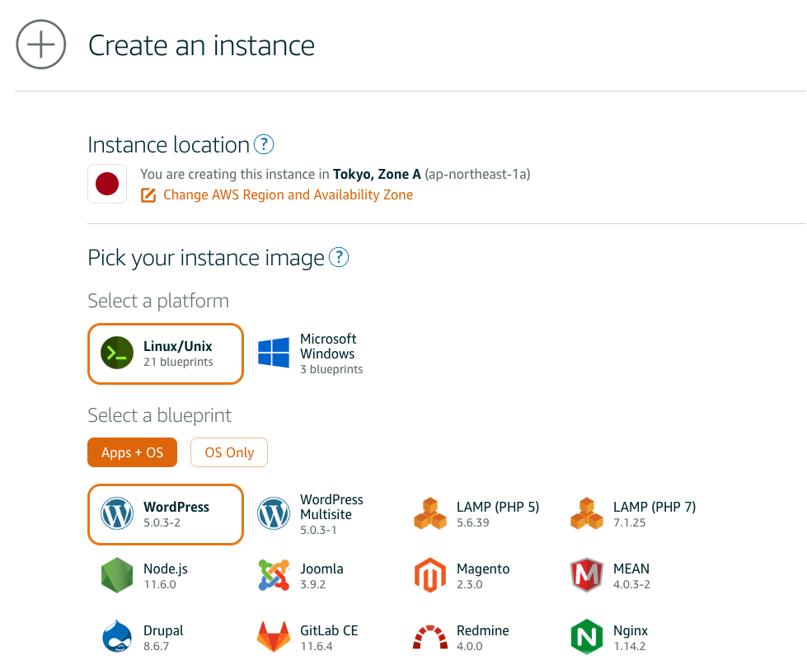Image resolution: width=807 pixels, height=660 pixels.
Task: Switch to the Apps + OS tab
Action: tap(132, 452)
